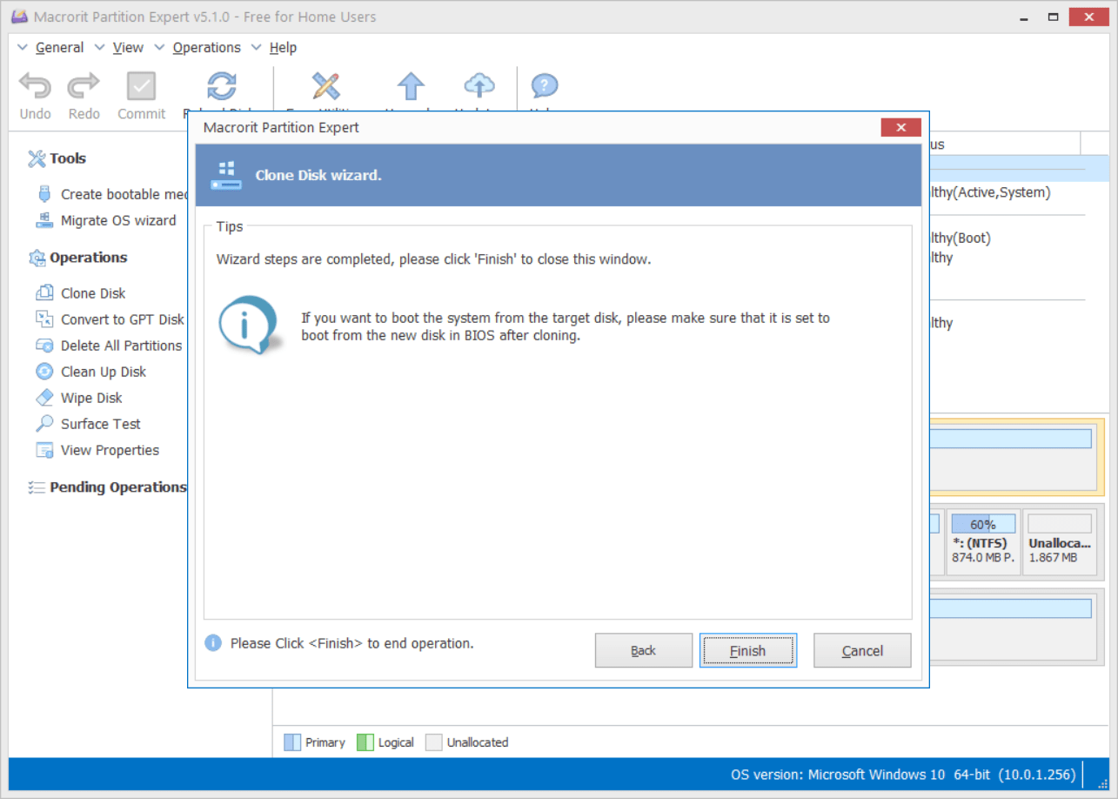Screen dimensions: 1118x799
Task: Open the General menu
Action: (x=60, y=48)
